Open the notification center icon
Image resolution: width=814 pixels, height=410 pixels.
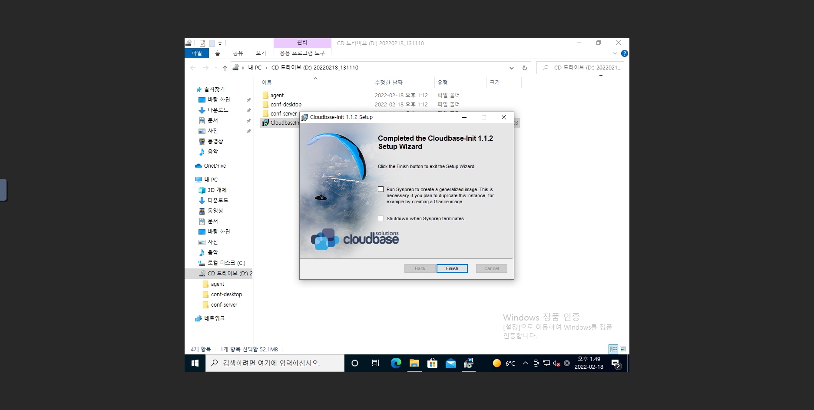coord(616,364)
